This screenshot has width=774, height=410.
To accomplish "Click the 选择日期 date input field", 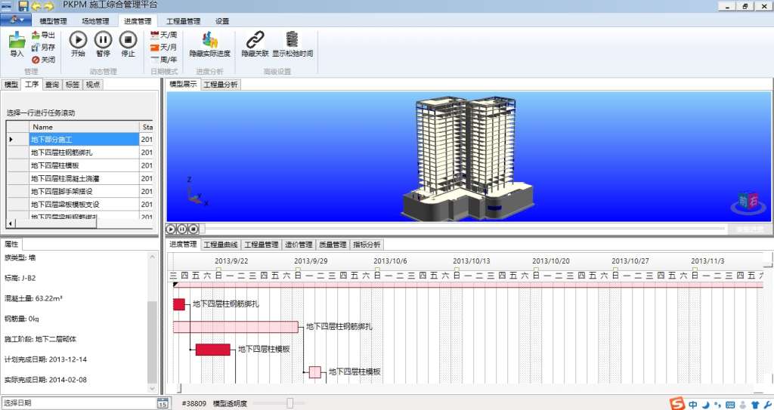I will pos(79,403).
